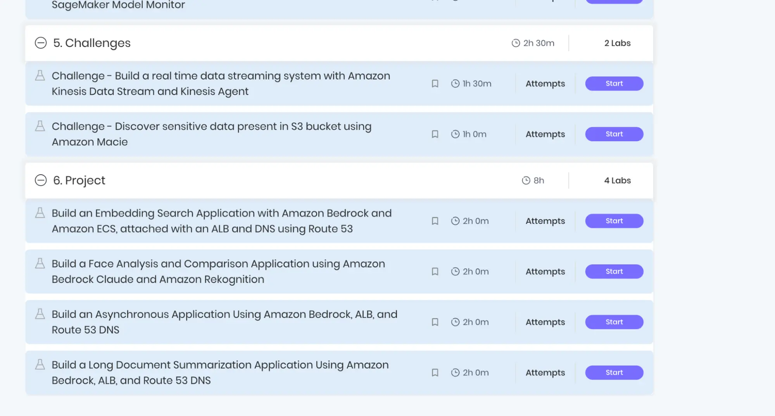
Task: Start the Amazon Macie challenge lab
Action: [x=614, y=134]
